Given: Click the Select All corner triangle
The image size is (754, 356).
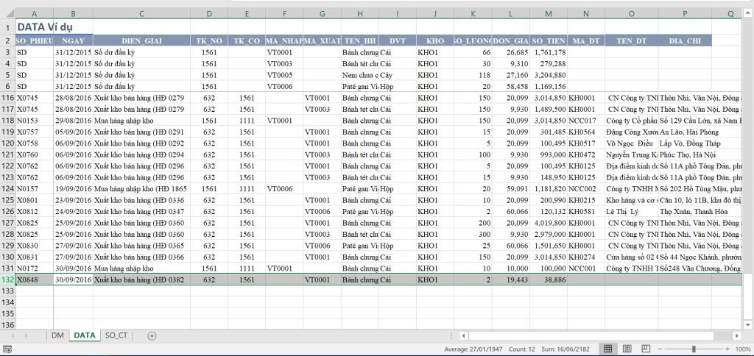Looking at the screenshot, I should [7, 14].
